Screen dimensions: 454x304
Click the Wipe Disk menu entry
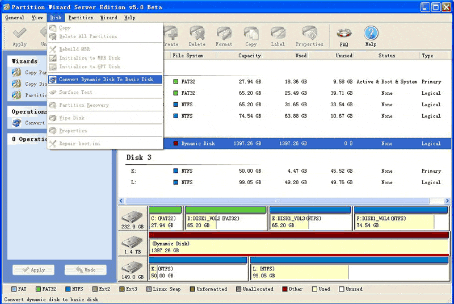point(105,118)
